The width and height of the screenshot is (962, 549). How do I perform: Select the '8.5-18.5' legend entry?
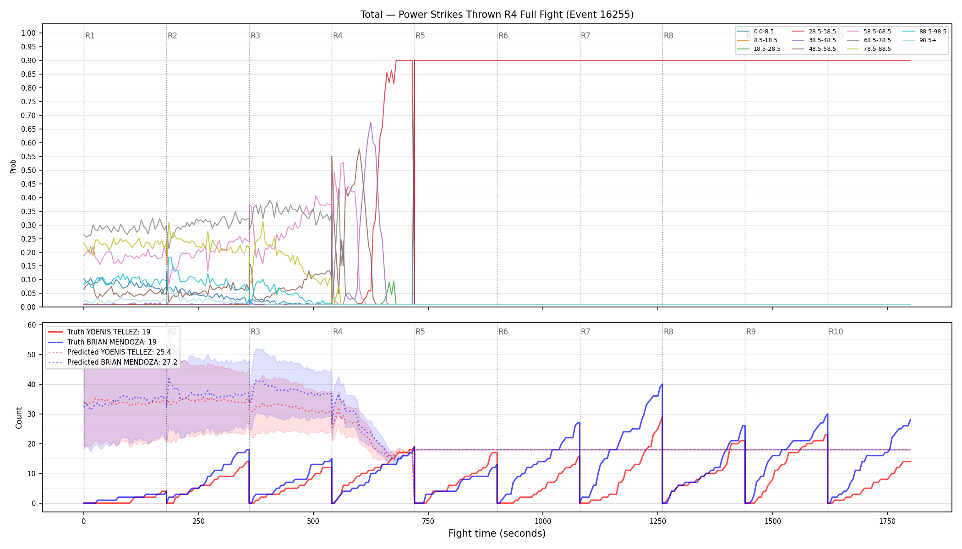757,40
